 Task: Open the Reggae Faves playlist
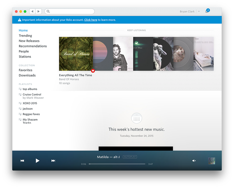click(31, 114)
